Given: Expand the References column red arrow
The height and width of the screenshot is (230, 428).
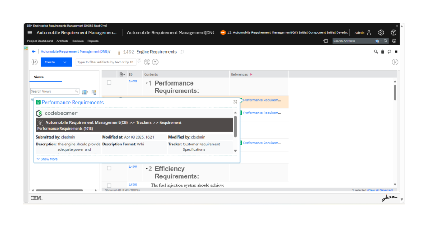Looking at the screenshot, I should [251, 74].
